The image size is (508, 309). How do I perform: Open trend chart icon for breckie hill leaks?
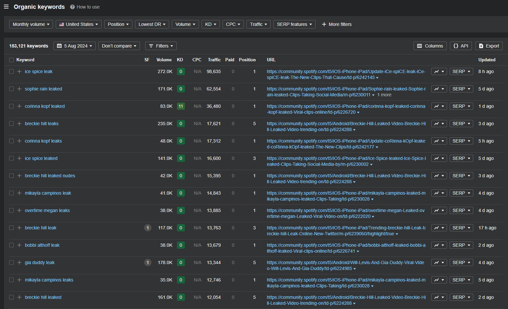tap(439, 124)
